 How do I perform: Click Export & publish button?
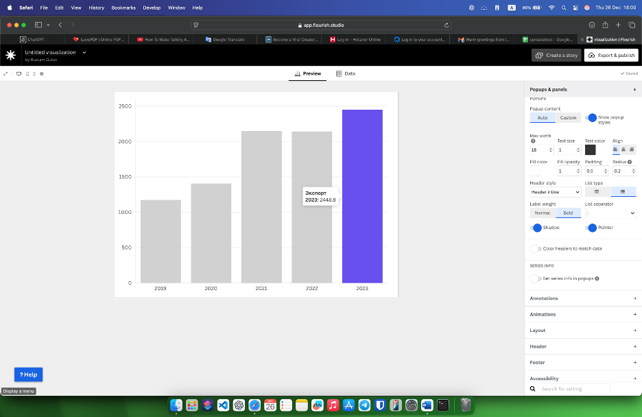[x=611, y=56]
